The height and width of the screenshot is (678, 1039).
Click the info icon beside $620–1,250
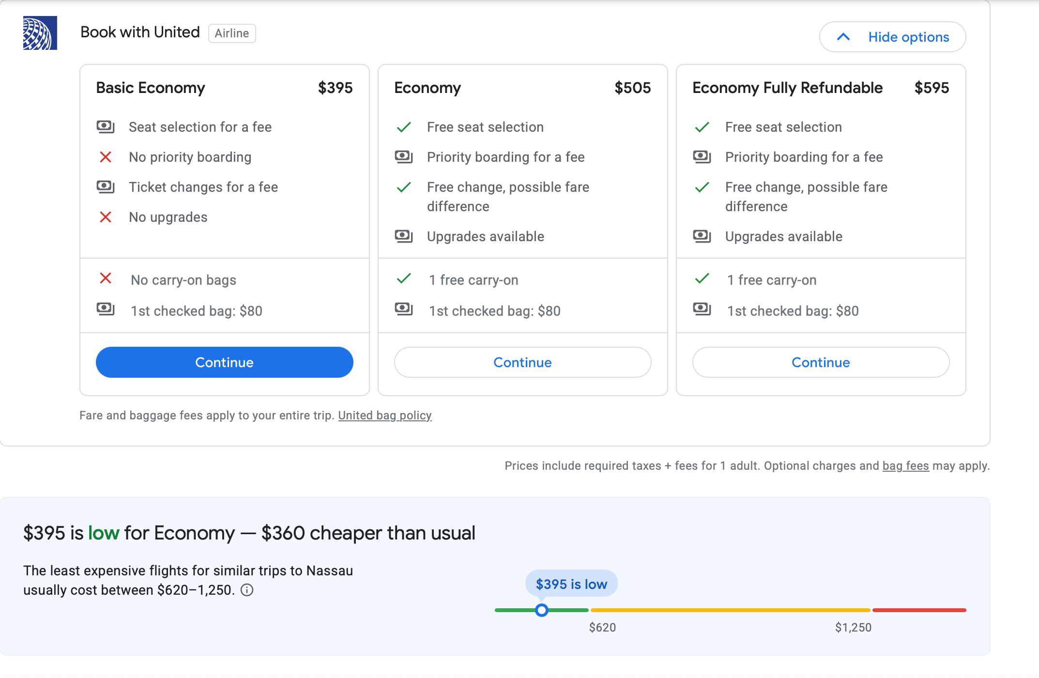point(247,590)
